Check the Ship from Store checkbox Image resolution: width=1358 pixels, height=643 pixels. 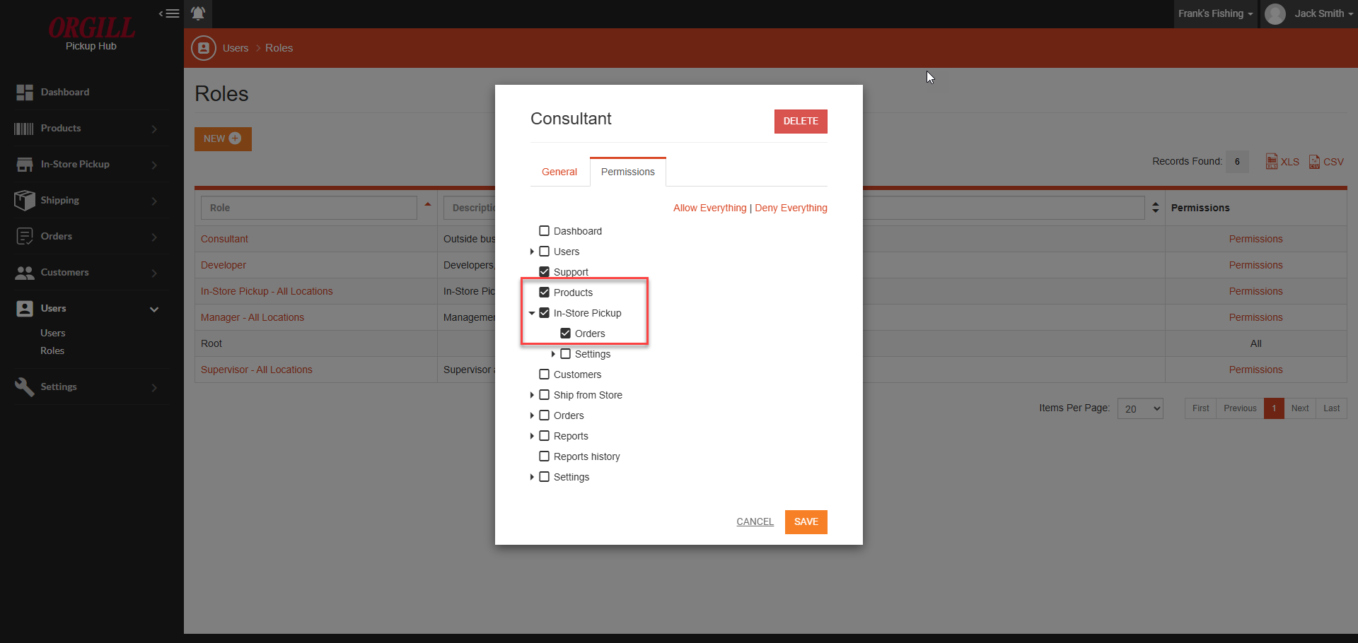click(545, 395)
